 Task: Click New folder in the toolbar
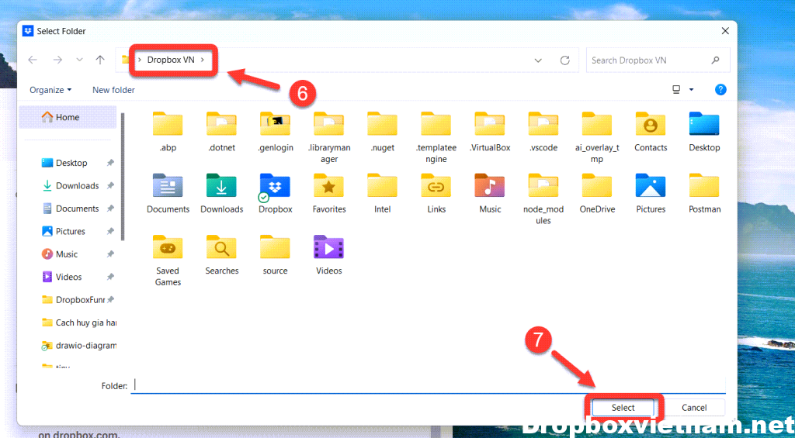click(x=113, y=90)
